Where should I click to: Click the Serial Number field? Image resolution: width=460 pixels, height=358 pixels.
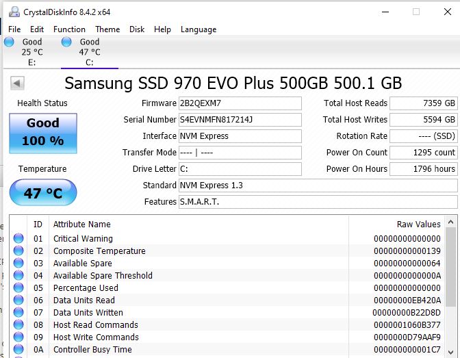(x=240, y=120)
